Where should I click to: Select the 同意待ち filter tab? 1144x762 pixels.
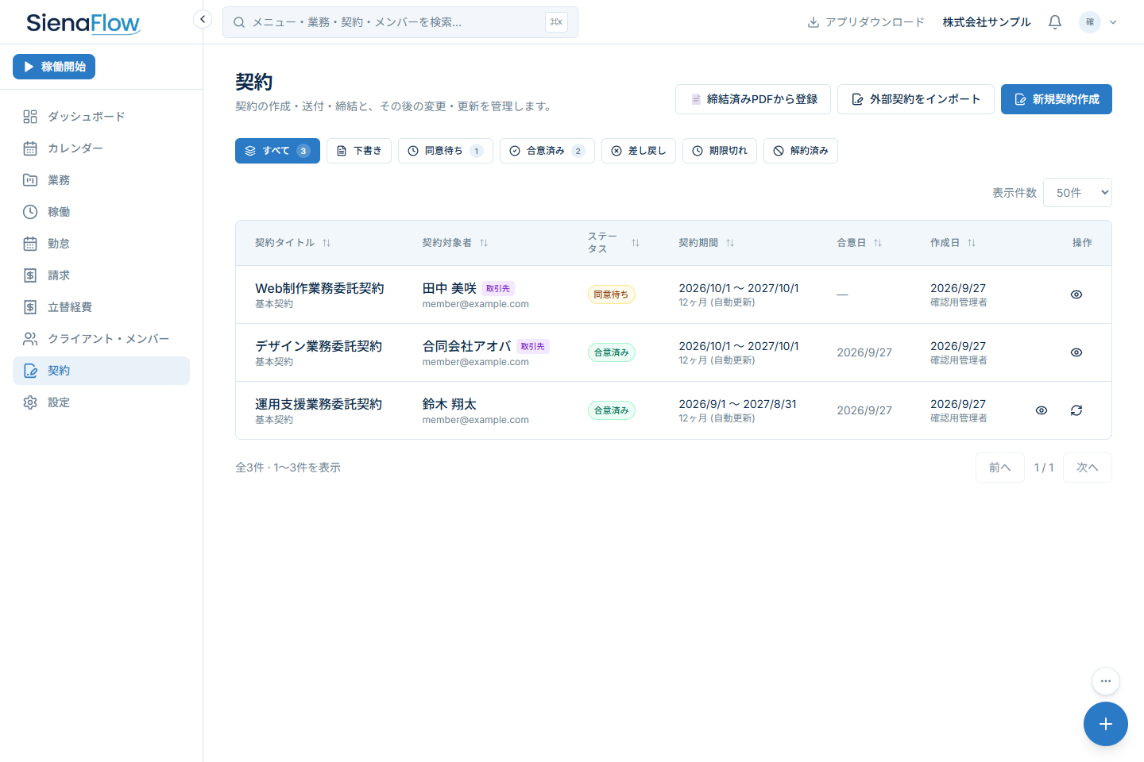446,151
